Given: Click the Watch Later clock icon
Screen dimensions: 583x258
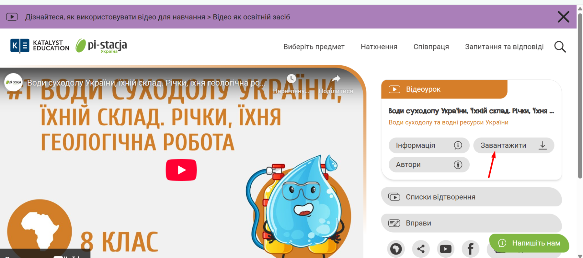Looking at the screenshot, I should pyautogui.click(x=291, y=79).
